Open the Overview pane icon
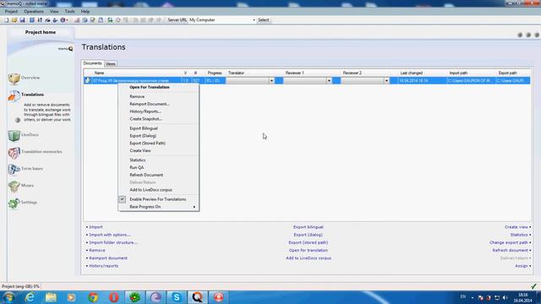Screen dimensions: 541x304 [x=14, y=79]
